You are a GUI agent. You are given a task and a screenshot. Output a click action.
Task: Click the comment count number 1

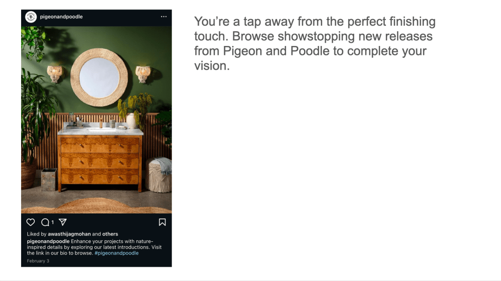pos(52,223)
